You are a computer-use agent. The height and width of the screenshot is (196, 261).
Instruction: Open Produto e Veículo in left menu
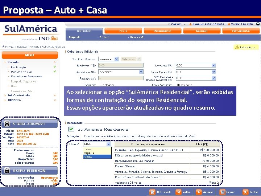[x=21, y=72]
